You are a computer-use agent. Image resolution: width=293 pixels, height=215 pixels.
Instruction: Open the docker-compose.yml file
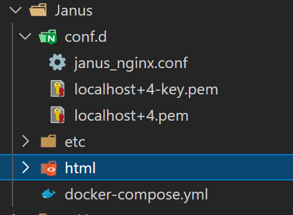[x=136, y=195]
